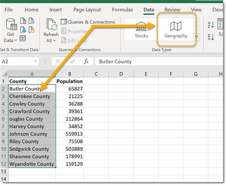
Task: Click the cell with value 178991
Action: click(x=69, y=156)
